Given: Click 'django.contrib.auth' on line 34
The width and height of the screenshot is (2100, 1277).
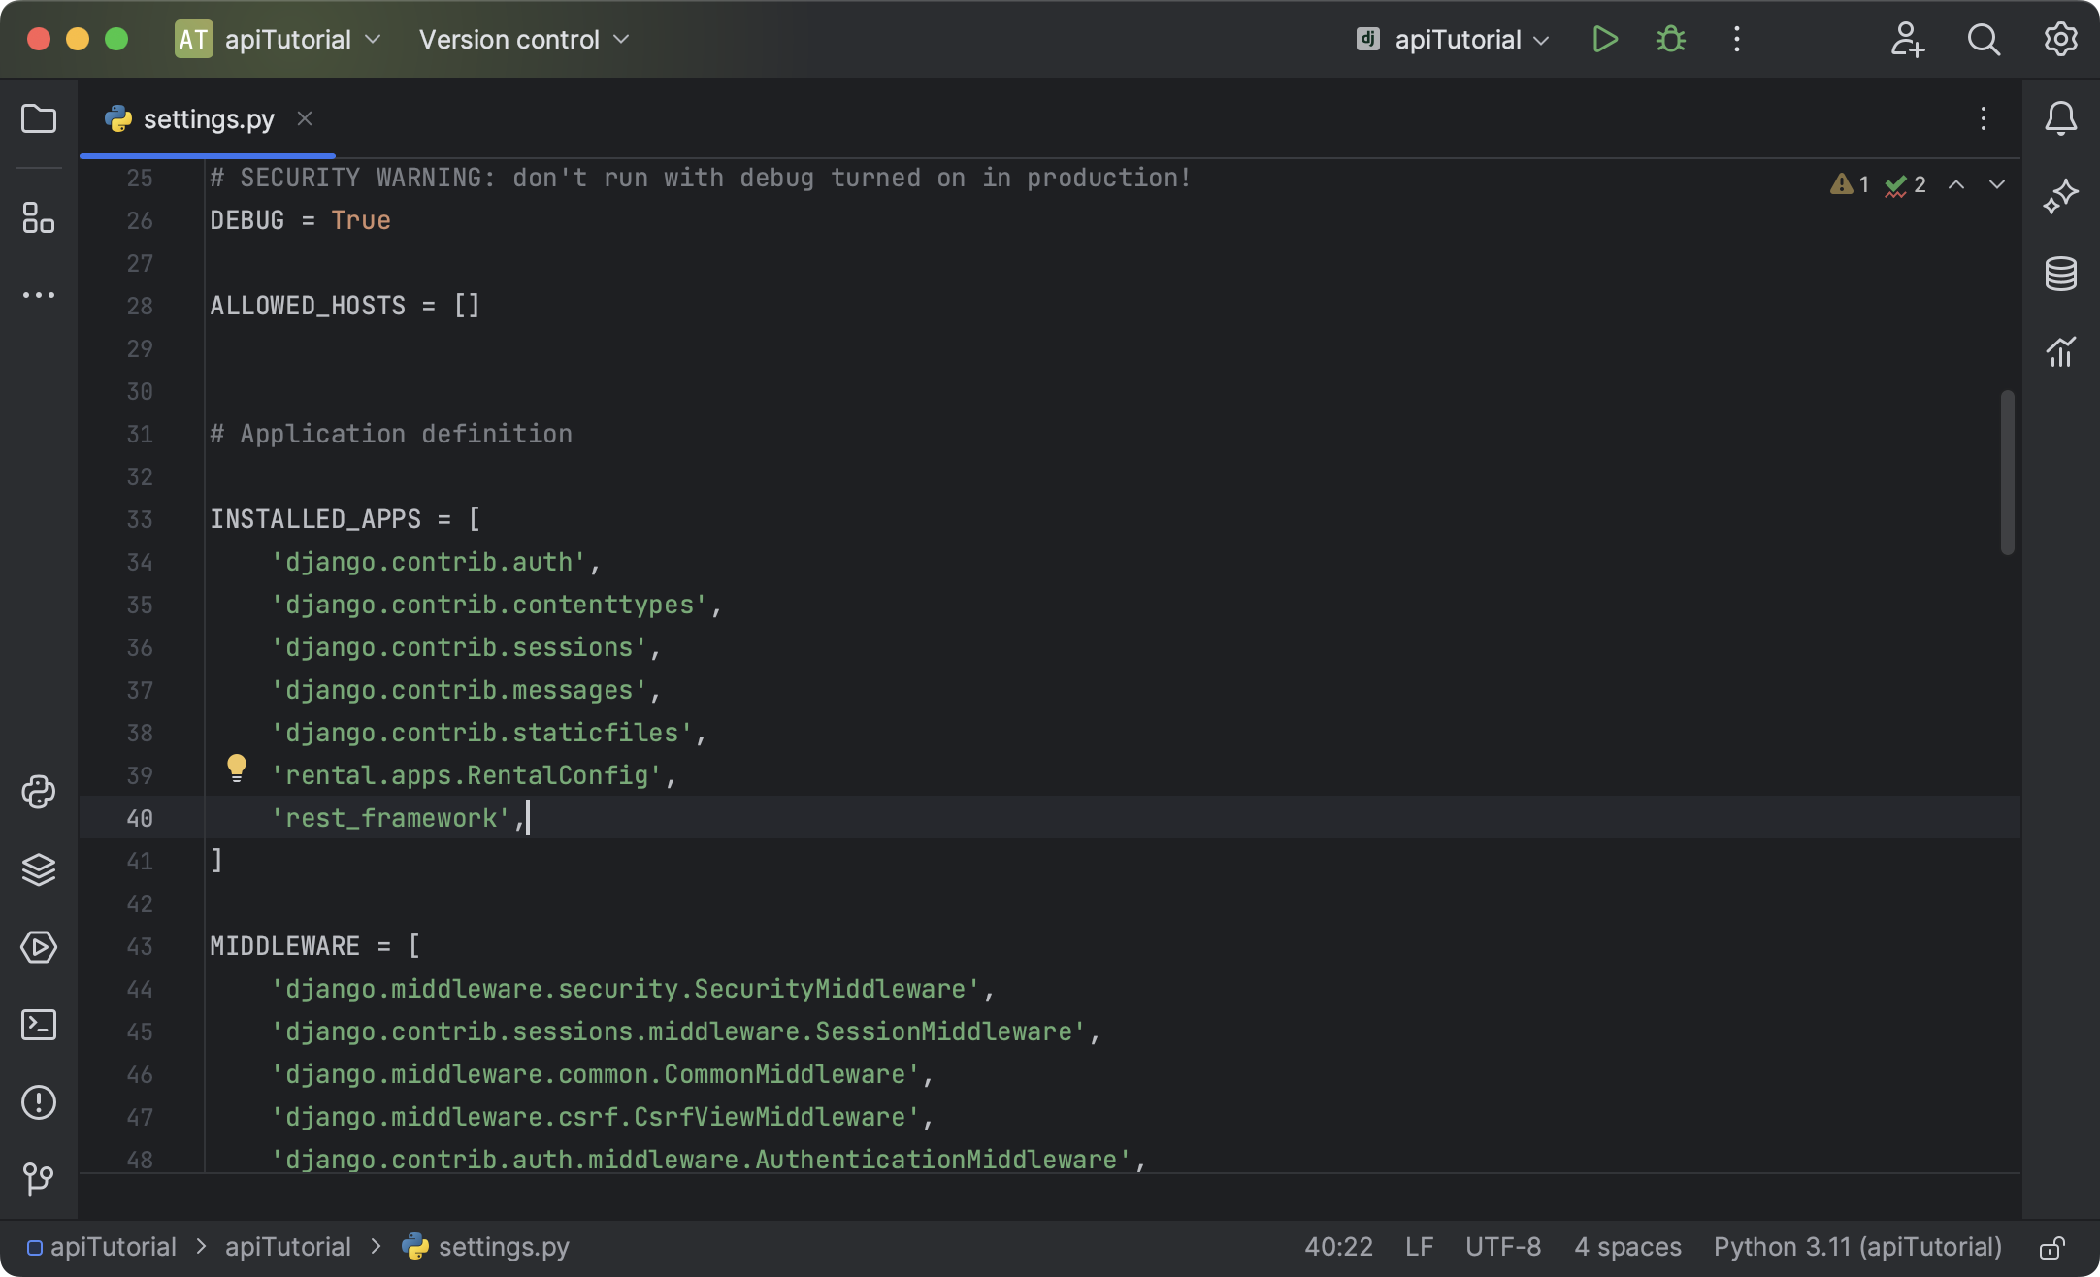Looking at the screenshot, I should pyautogui.click(x=429, y=562).
